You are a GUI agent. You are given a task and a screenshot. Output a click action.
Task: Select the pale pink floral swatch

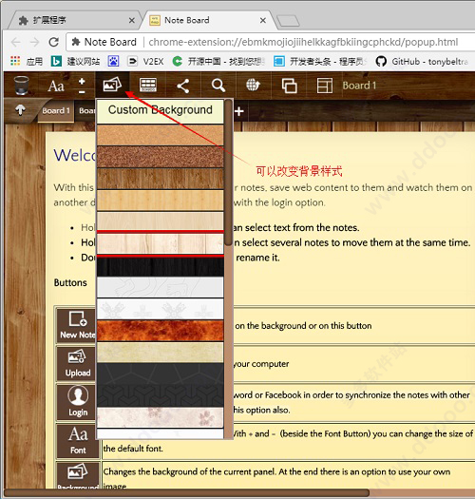point(160,417)
